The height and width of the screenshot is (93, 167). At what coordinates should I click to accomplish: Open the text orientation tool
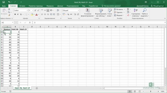[51, 10]
